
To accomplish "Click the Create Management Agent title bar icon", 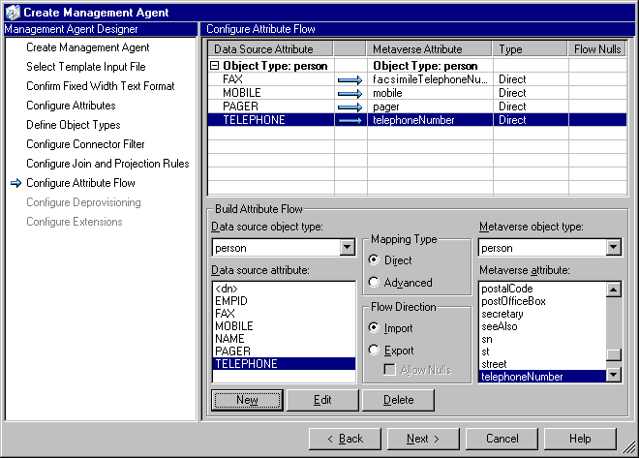I will pos(11,12).
